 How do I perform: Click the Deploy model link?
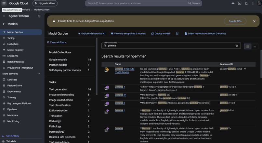[160, 34]
